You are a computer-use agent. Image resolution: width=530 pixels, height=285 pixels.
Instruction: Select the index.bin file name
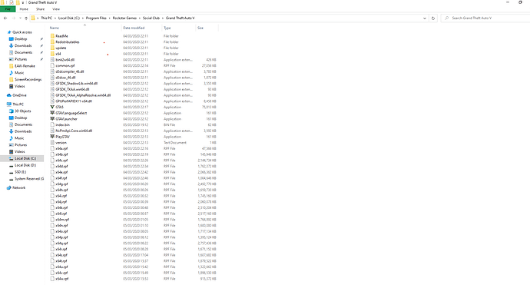tap(62, 124)
